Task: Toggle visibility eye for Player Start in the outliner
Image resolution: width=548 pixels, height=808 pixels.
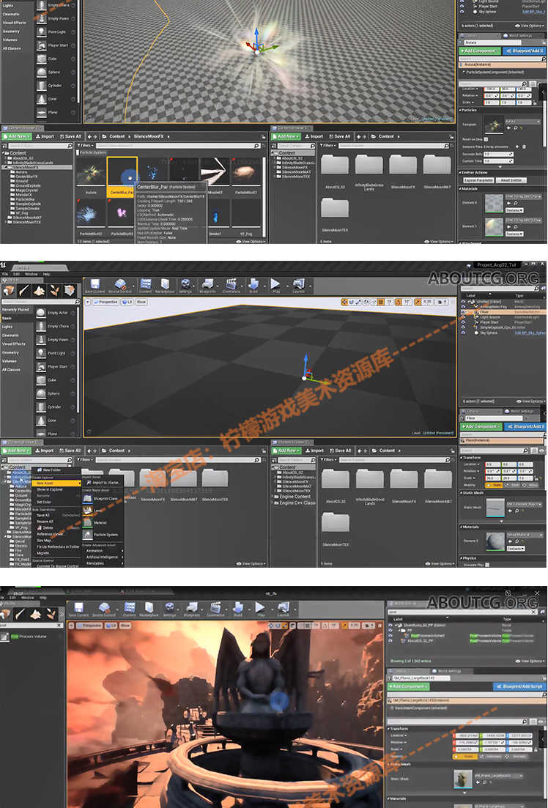Action: [462, 322]
